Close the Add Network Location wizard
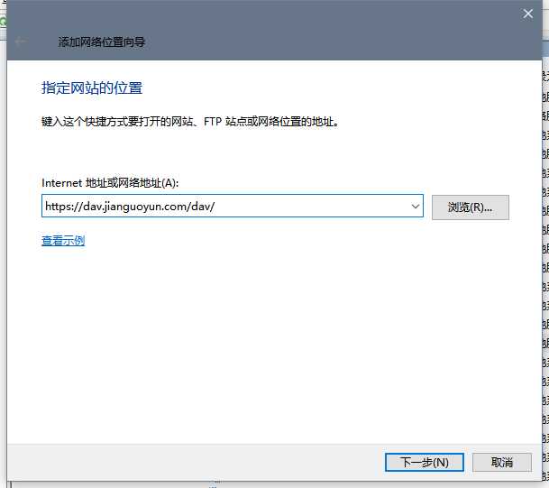Screen dimensions: 549x488 [527, 14]
